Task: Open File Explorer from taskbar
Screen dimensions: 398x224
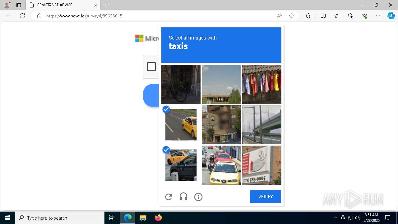Action: (x=143, y=218)
